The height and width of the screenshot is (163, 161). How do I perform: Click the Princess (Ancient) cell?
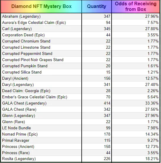point(41,146)
